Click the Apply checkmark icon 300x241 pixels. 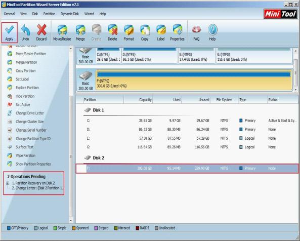(x=9, y=30)
